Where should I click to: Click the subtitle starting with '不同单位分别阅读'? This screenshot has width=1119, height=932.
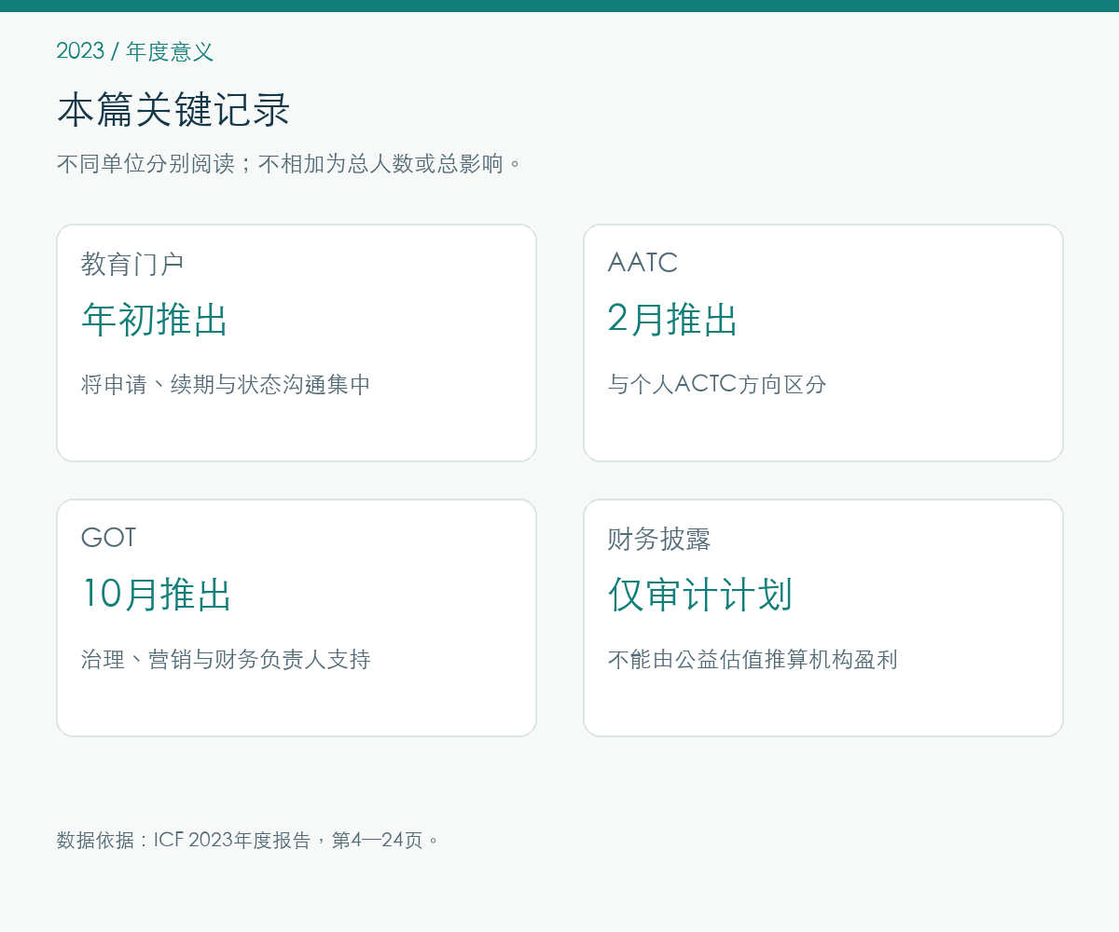[x=290, y=164]
